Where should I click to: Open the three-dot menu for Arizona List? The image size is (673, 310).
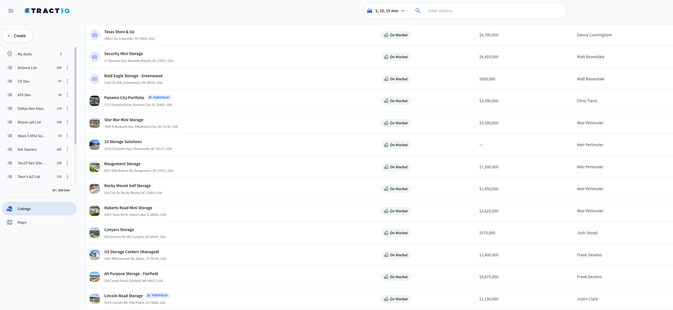67,68
